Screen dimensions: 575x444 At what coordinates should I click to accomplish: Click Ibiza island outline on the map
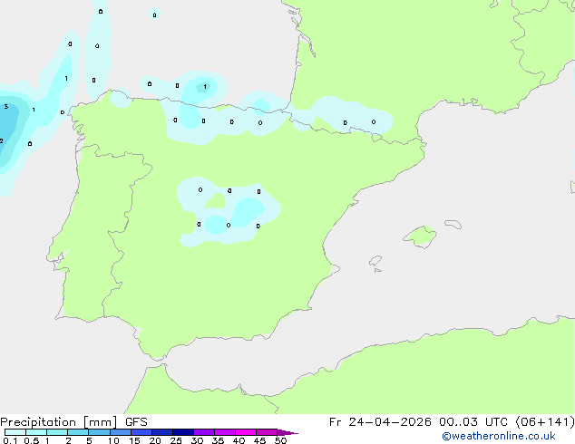point(375,261)
